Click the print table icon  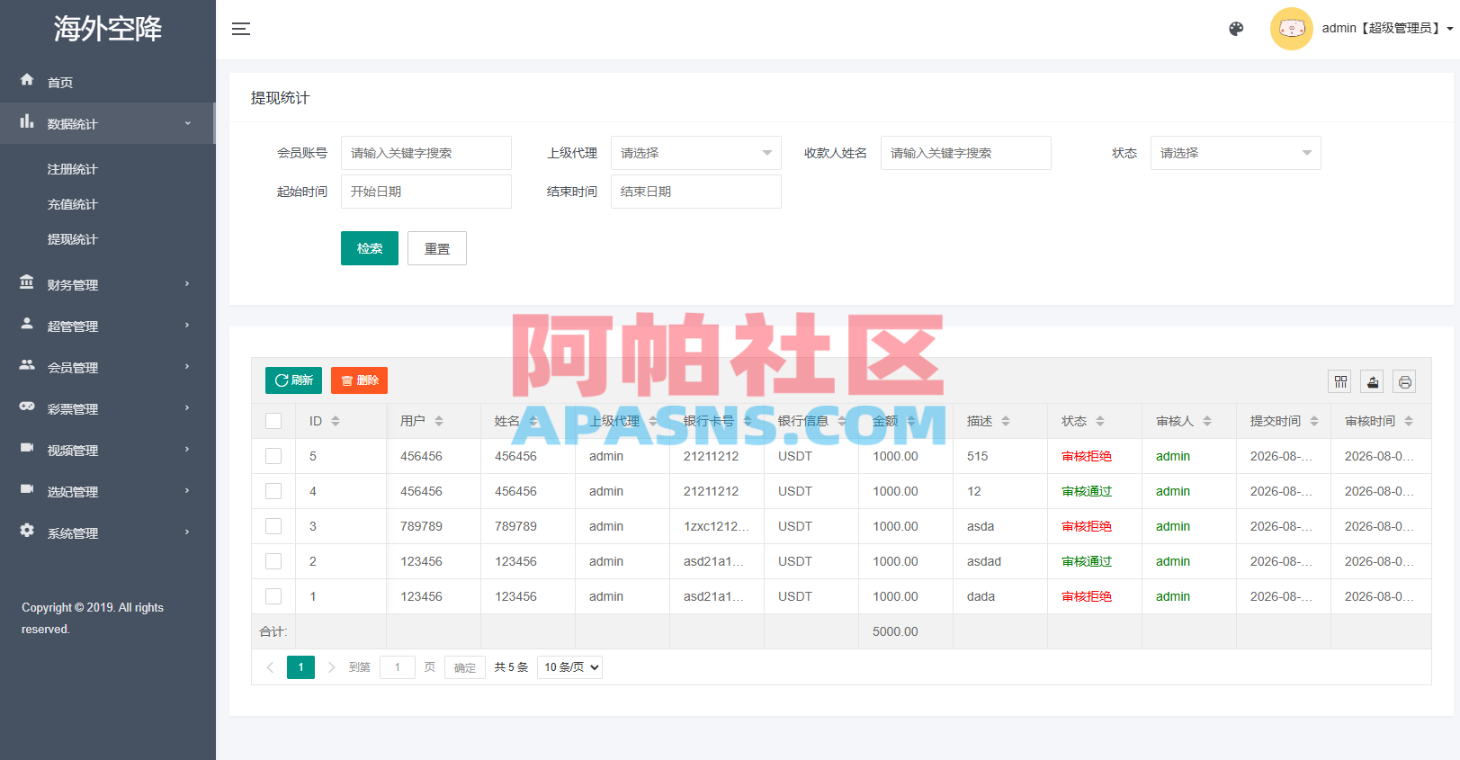click(1405, 381)
